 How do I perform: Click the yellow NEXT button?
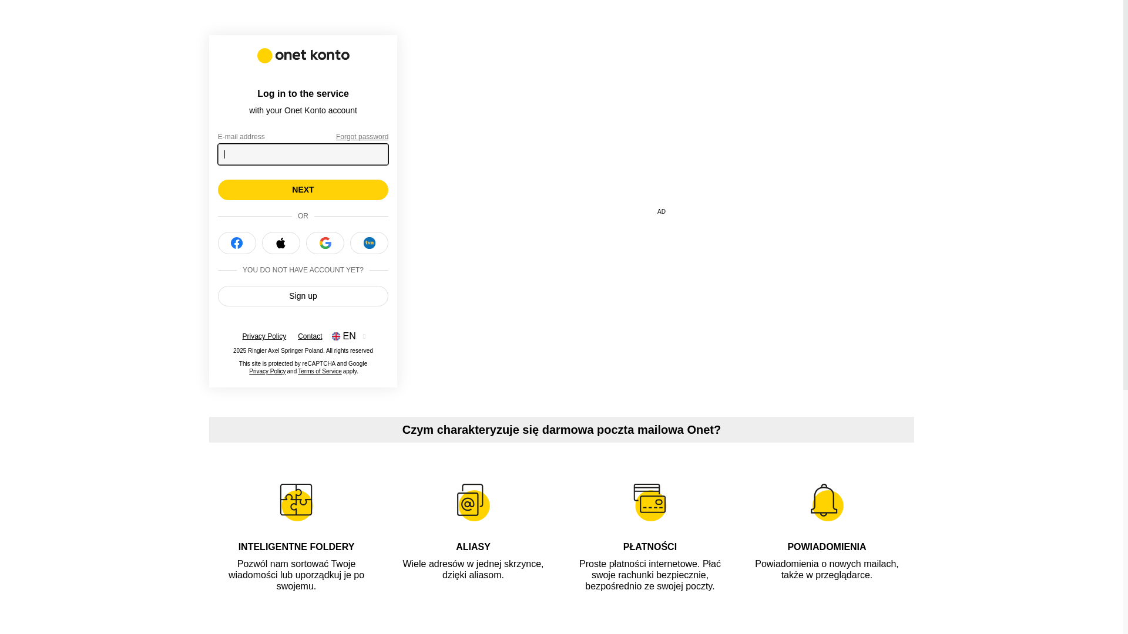pyautogui.click(x=303, y=190)
